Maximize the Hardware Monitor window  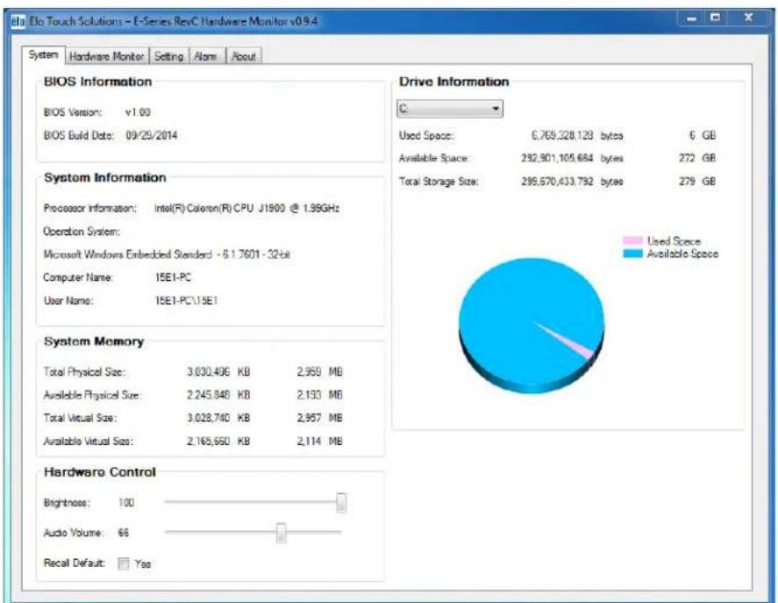click(x=715, y=18)
